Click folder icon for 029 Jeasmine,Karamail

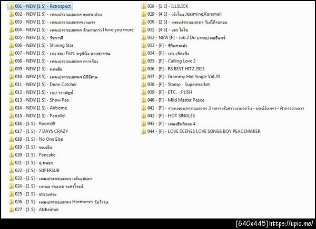pos(144,14)
